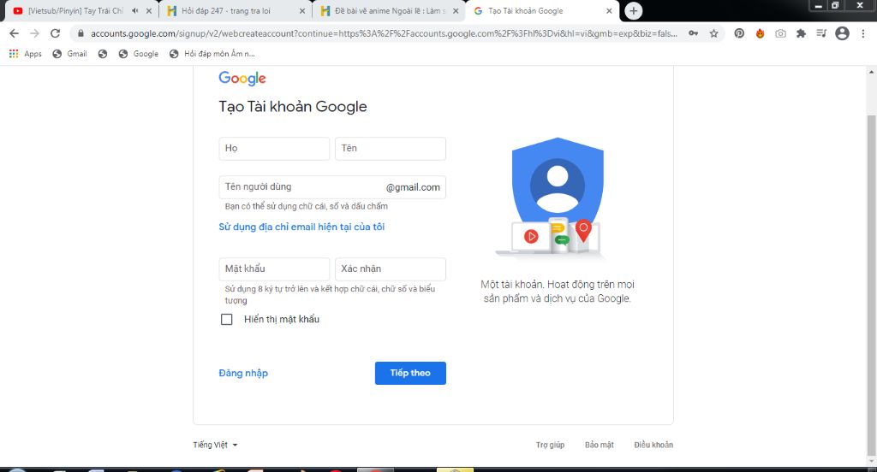Focus the Tên người dùng username field
Image resolution: width=877 pixels, height=472 pixels.
[332, 187]
